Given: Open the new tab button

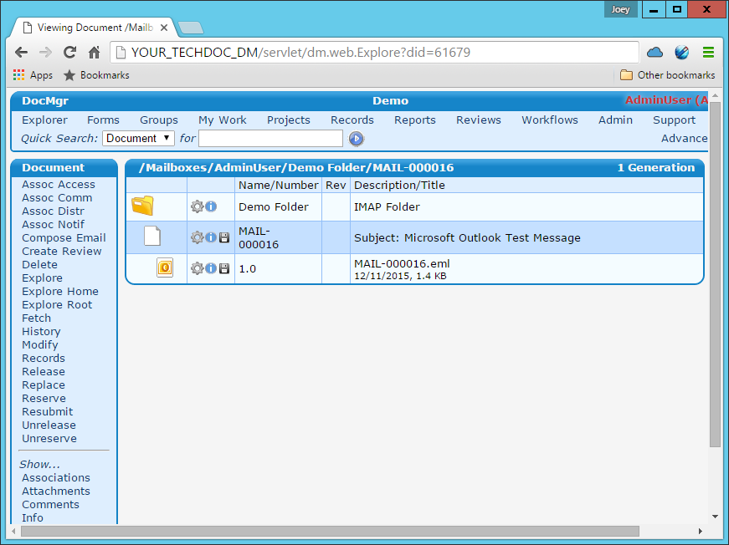Looking at the screenshot, I should click(x=191, y=28).
